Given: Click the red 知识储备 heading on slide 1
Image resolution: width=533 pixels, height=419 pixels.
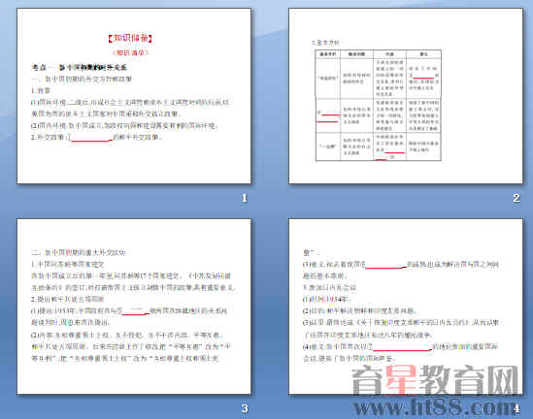Looking at the screenshot, I should coord(130,38).
